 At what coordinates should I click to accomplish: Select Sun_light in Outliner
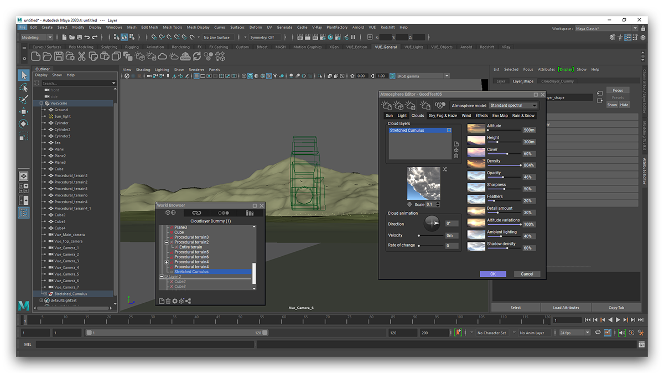(63, 116)
